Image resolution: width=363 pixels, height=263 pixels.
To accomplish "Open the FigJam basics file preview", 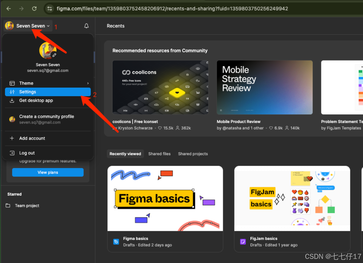I will click(292, 198).
